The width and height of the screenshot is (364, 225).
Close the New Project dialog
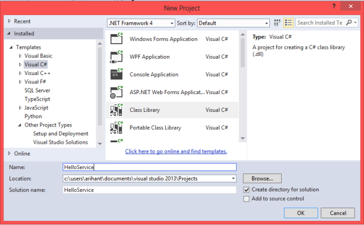coord(351,6)
